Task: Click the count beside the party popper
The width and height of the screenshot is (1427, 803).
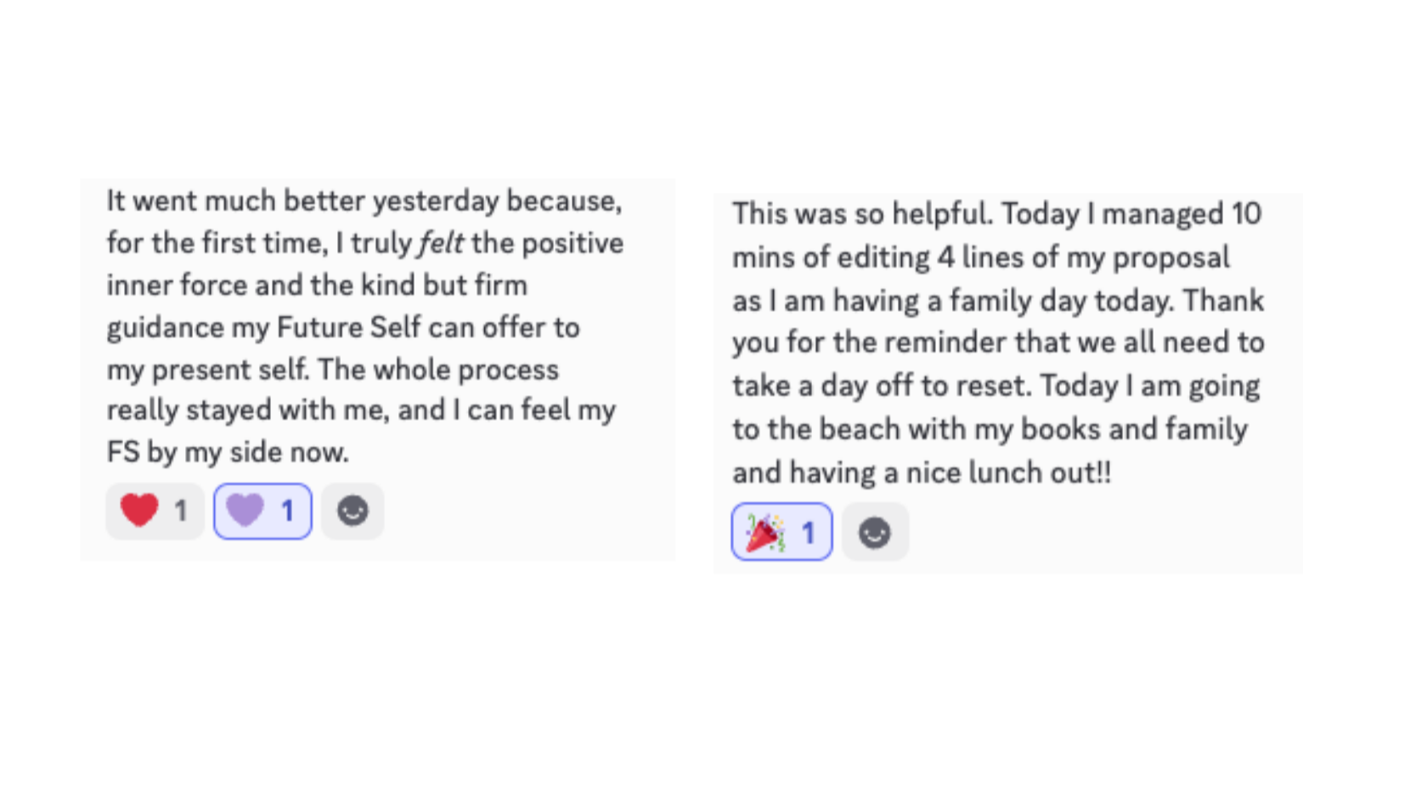Action: (x=808, y=533)
